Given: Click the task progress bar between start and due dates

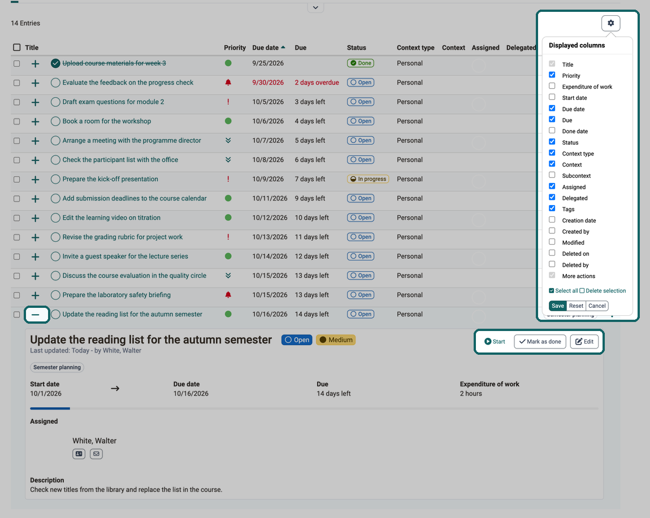Looking at the screenshot, I should (x=314, y=408).
